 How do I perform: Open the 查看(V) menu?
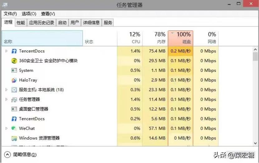pos(48,14)
